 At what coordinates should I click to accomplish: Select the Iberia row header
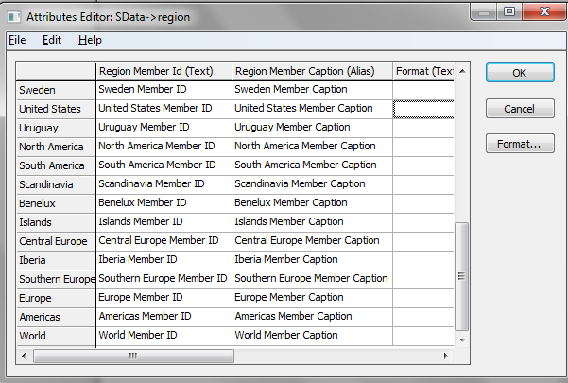(x=56, y=260)
